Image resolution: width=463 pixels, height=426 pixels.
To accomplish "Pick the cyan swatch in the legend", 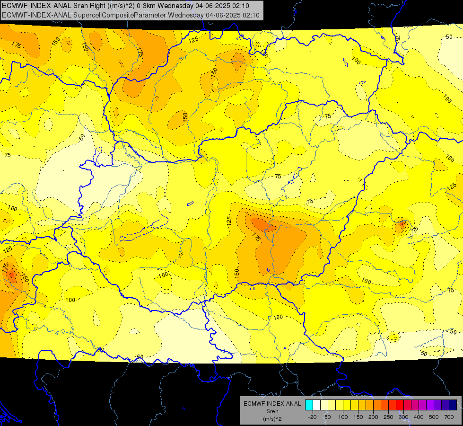I will click(309, 405).
